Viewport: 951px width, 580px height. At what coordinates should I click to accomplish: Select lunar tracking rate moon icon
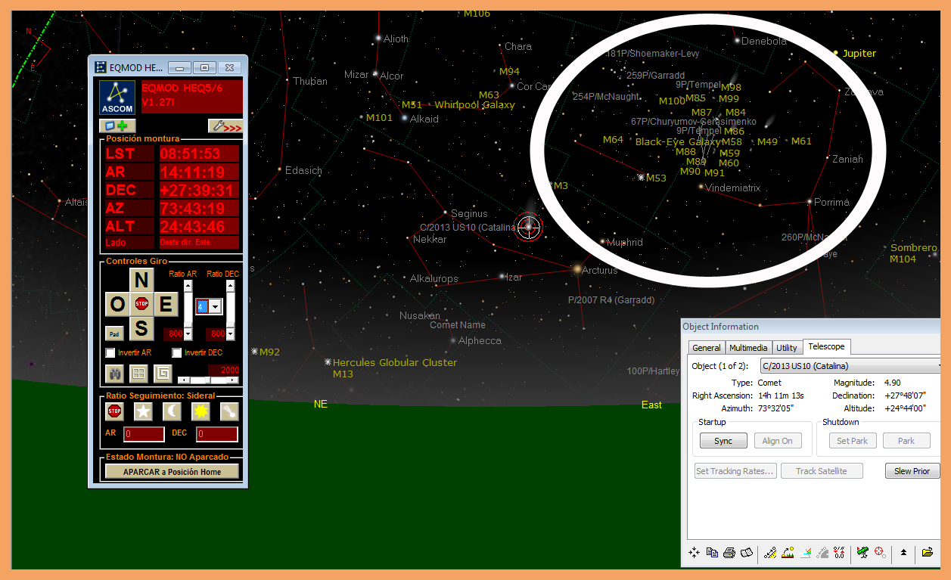click(x=172, y=411)
